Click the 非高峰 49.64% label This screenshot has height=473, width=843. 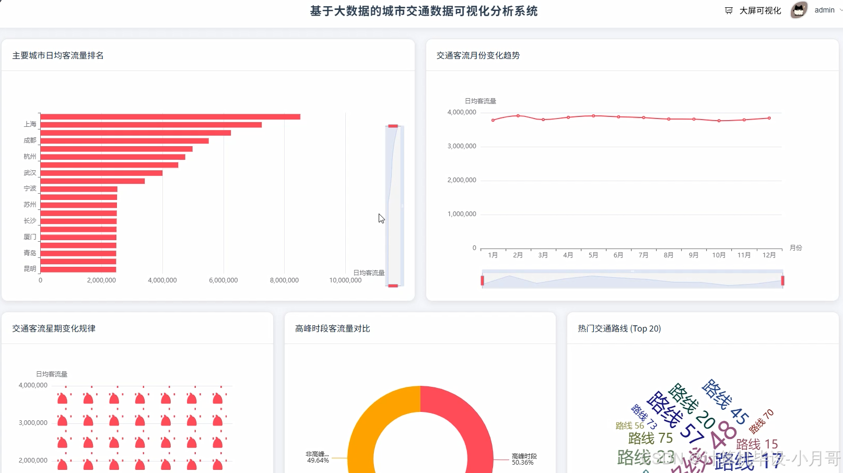point(318,457)
